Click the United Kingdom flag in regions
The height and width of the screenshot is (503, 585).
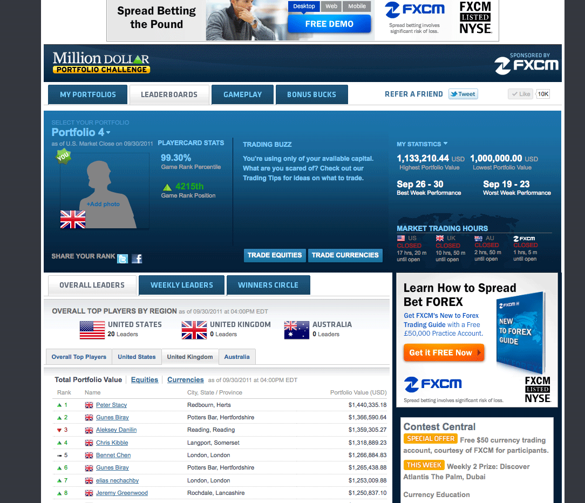click(194, 330)
